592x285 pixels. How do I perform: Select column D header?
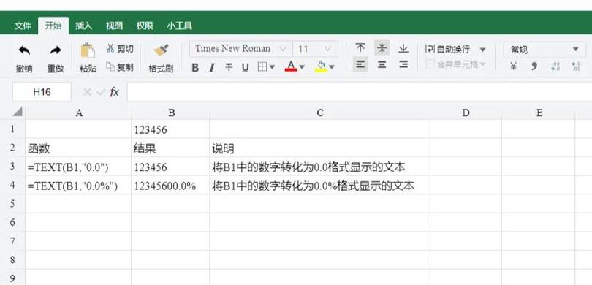pyautogui.click(x=465, y=113)
